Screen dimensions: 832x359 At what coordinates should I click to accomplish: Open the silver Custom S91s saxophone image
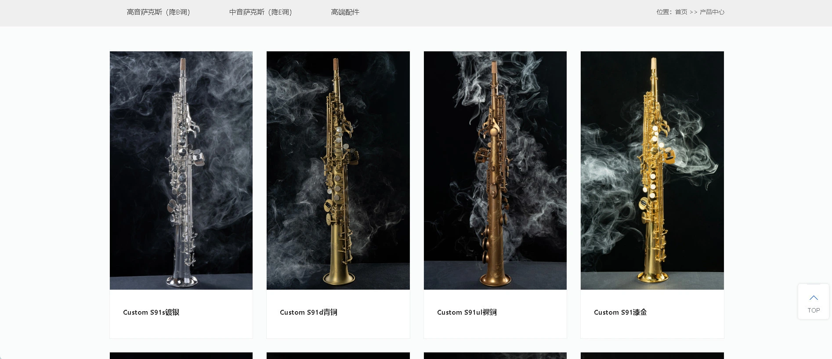(181, 170)
